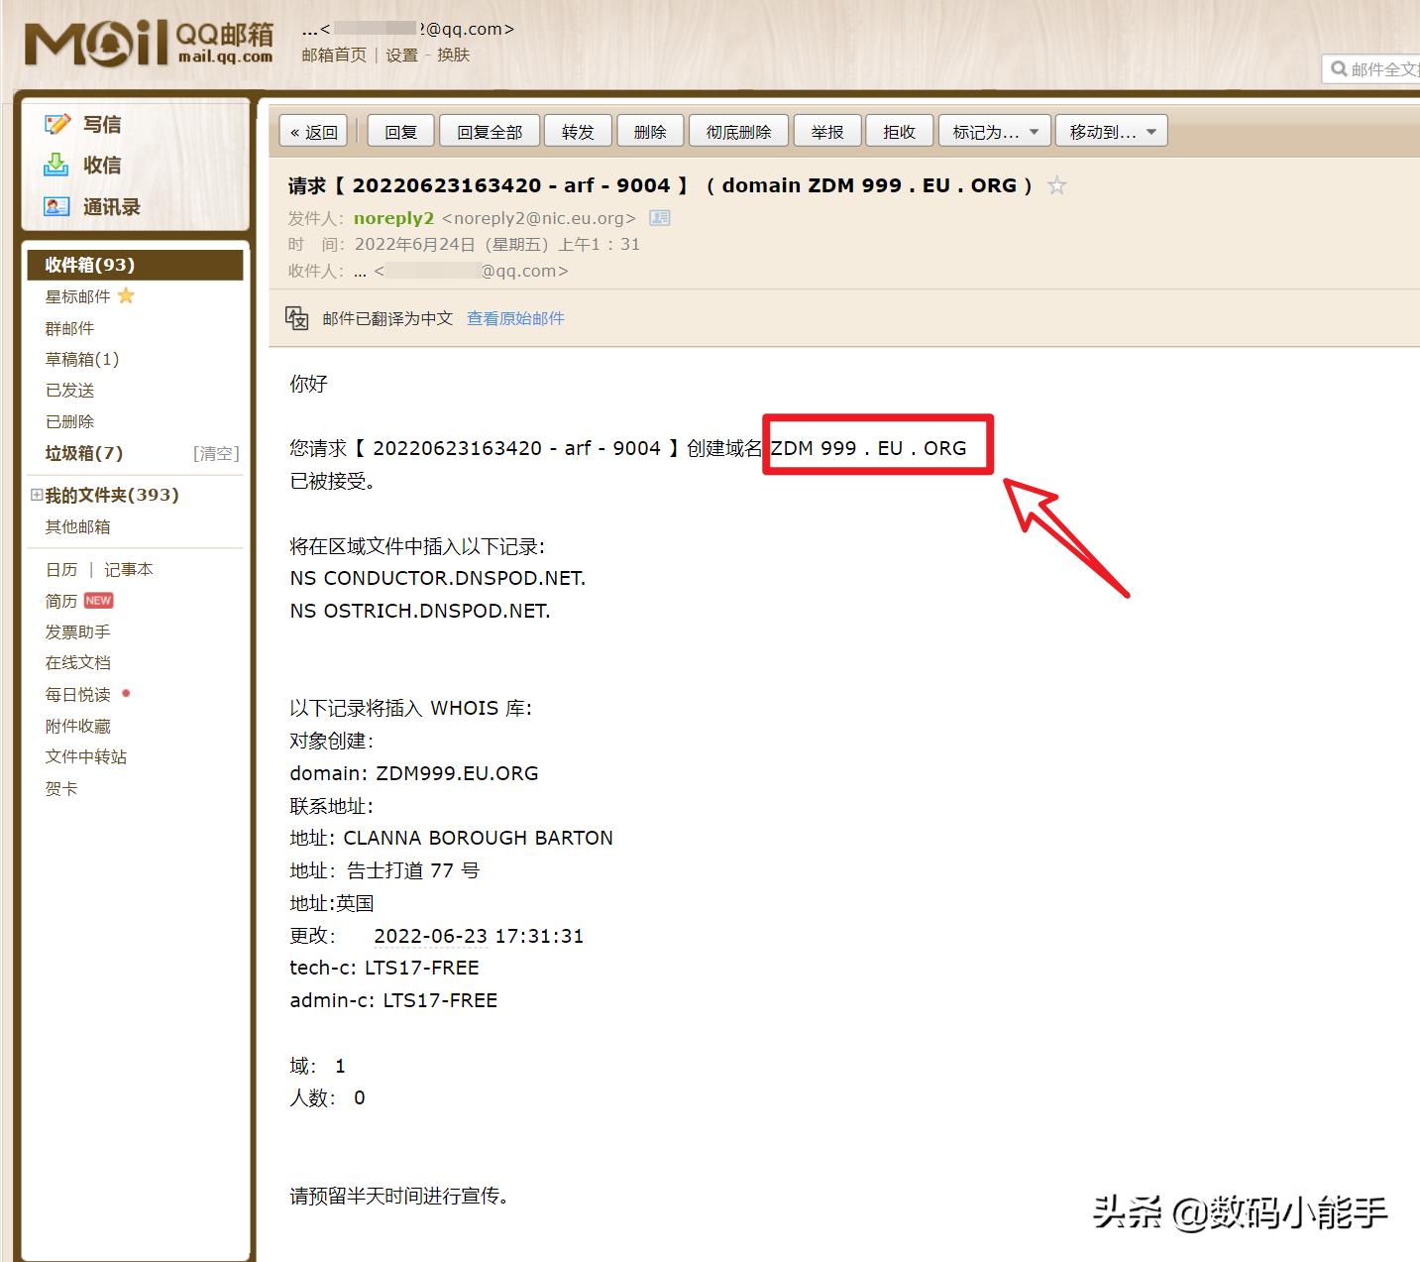
Task: Click 邮箱首页 in the header
Action: 333,55
